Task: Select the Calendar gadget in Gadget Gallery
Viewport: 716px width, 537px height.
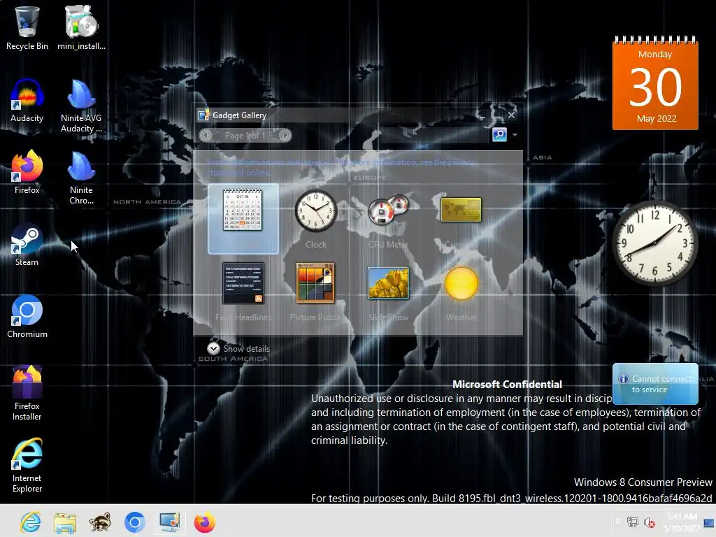Action: click(x=243, y=218)
